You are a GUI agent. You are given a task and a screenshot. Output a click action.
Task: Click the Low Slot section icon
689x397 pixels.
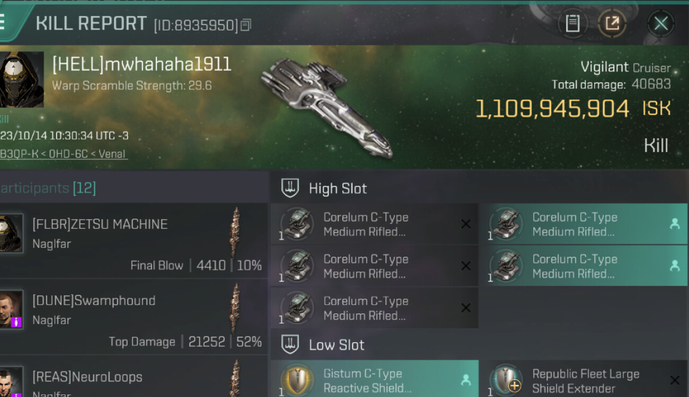290,345
